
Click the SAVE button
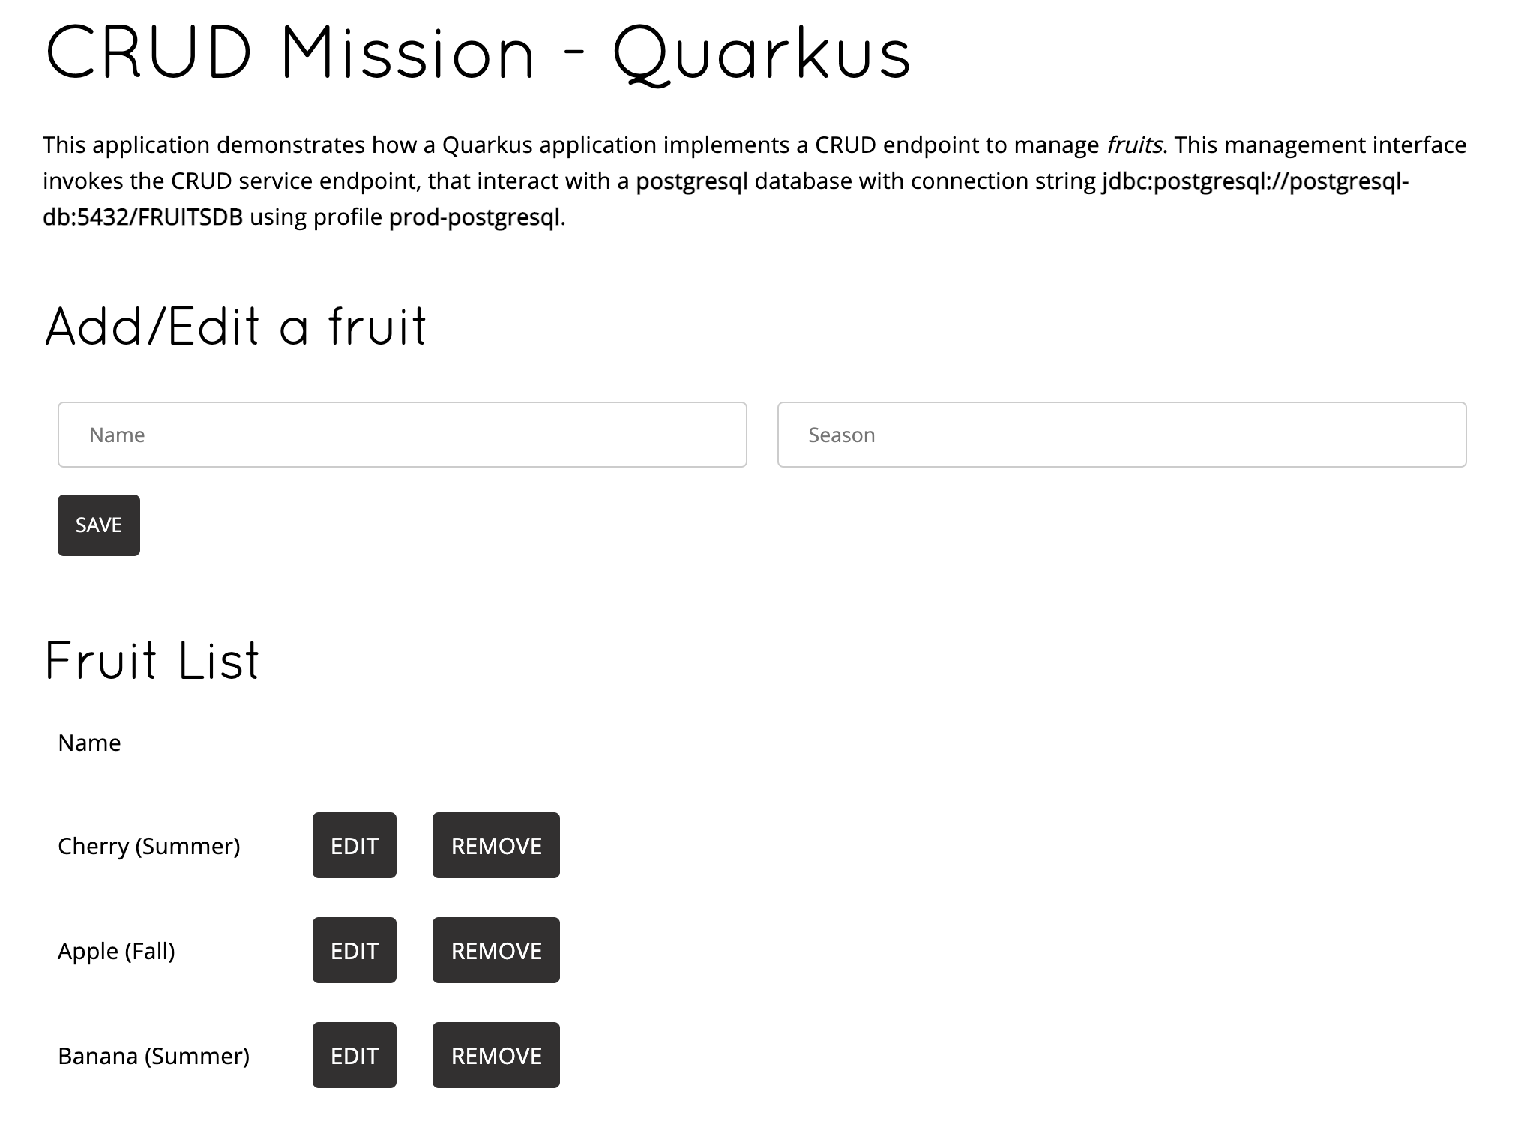(x=99, y=525)
